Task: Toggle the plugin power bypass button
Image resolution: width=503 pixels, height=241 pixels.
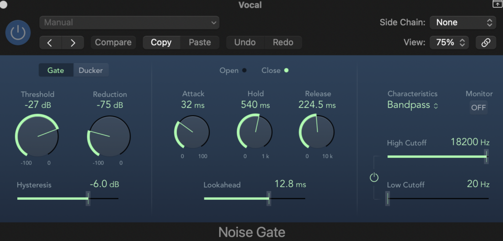Action: click(18, 32)
